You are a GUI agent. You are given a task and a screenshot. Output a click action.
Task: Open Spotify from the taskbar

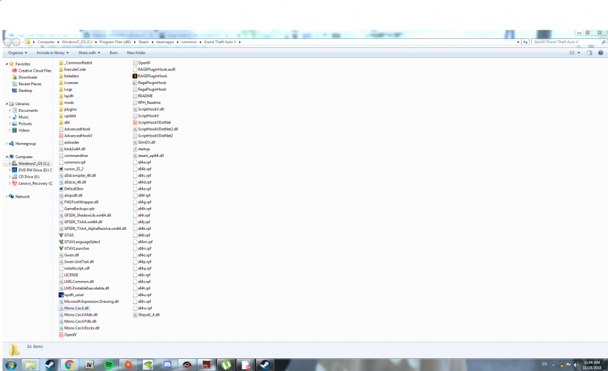pos(109,365)
